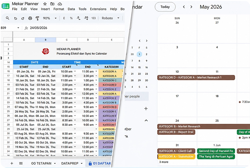Open The Yang di-Pertuan Agong event

click(x=216, y=156)
